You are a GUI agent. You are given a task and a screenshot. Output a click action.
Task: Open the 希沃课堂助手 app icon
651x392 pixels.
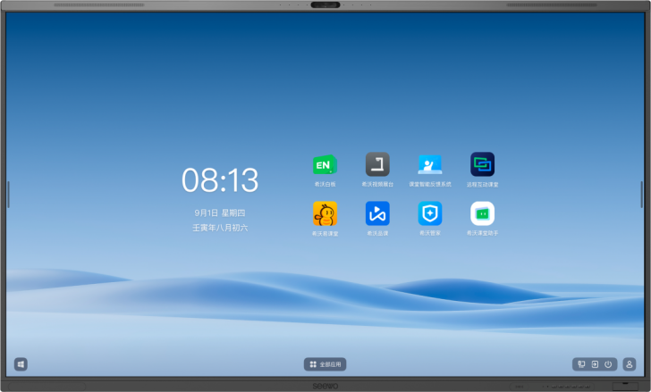483,213
